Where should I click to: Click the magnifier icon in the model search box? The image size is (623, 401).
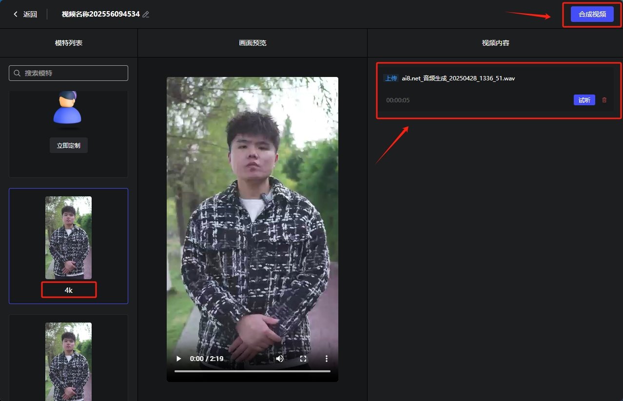[16, 73]
